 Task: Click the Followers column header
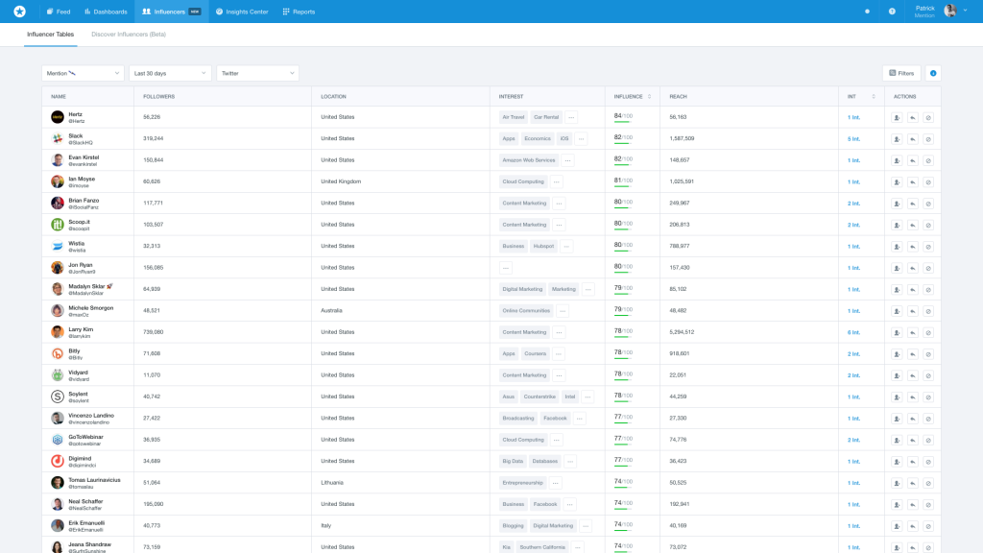[x=158, y=97]
